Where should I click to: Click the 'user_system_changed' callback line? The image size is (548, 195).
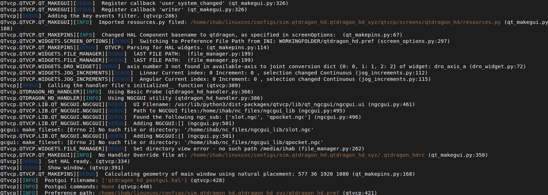tap(144, 3)
